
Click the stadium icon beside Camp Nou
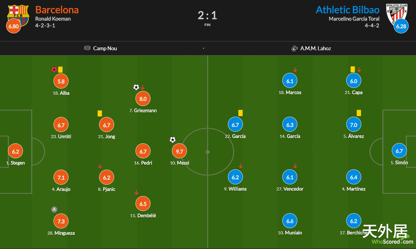point(87,48)
